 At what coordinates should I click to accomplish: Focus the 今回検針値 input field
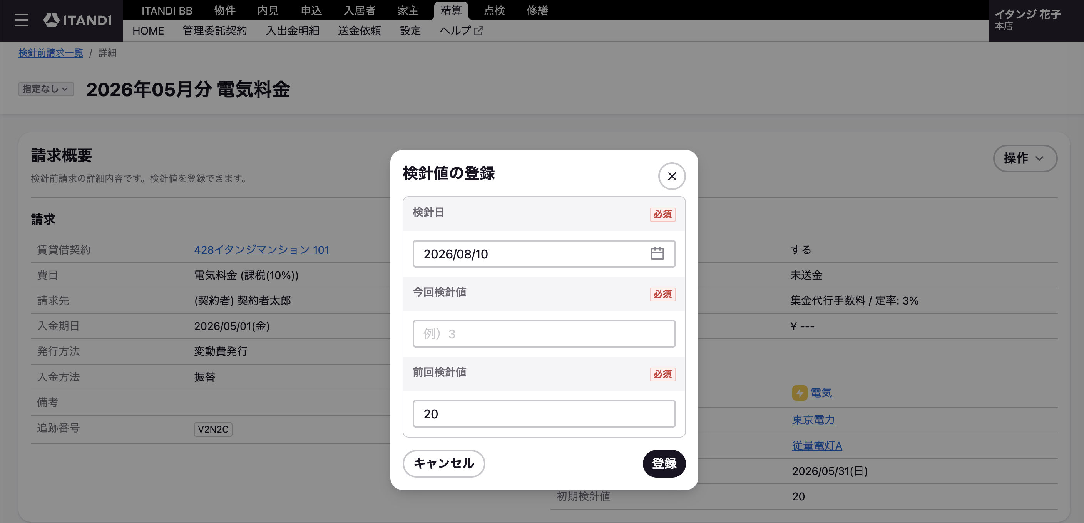[544, 334]
